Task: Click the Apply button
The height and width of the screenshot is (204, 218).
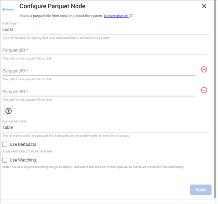Action: [x=201, y=190]
